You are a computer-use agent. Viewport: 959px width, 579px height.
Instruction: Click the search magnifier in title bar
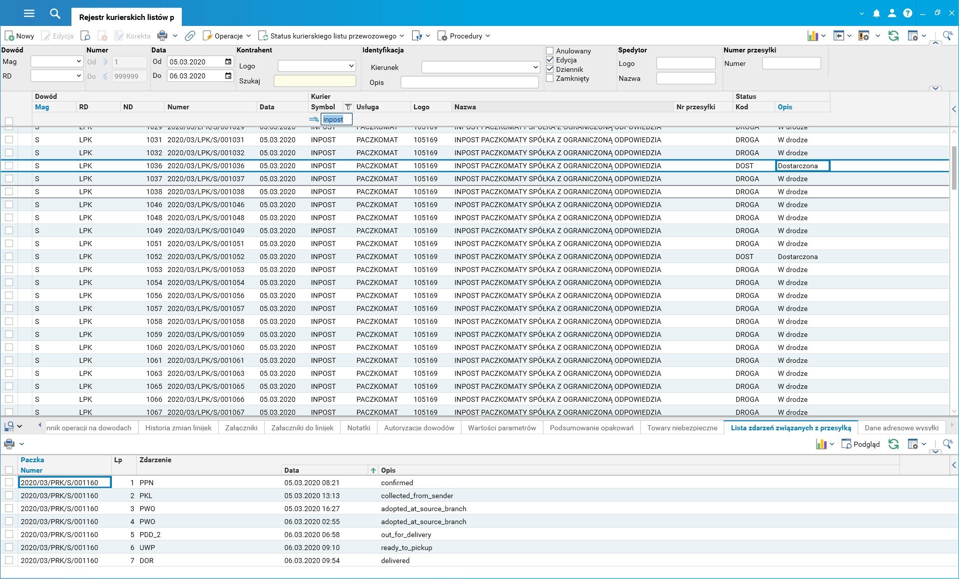pyautogui.click(x=55, y=13)
